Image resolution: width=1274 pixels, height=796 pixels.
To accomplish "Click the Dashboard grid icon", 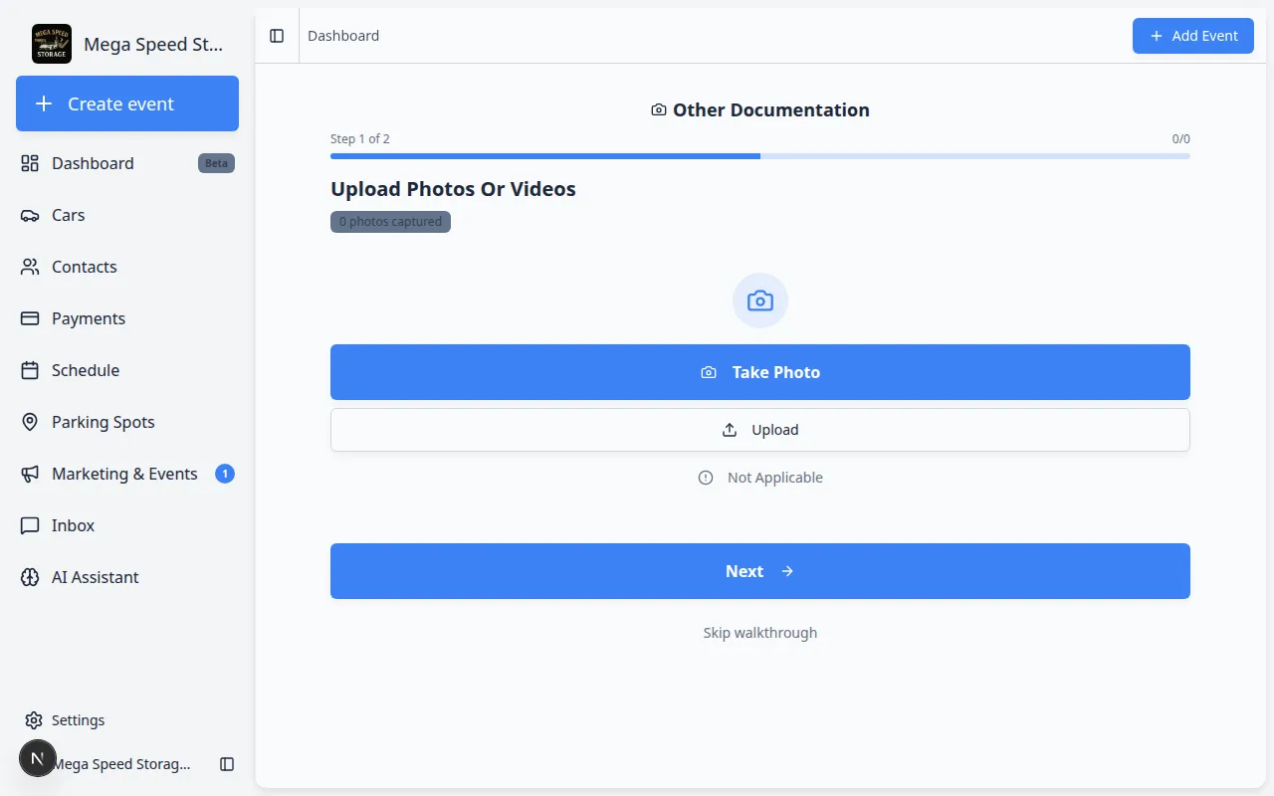I will (30, 163).
